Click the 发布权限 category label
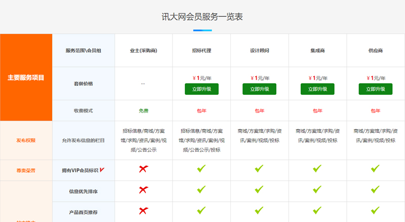Screen dimensions: 405x222 [x=26, y=140]
